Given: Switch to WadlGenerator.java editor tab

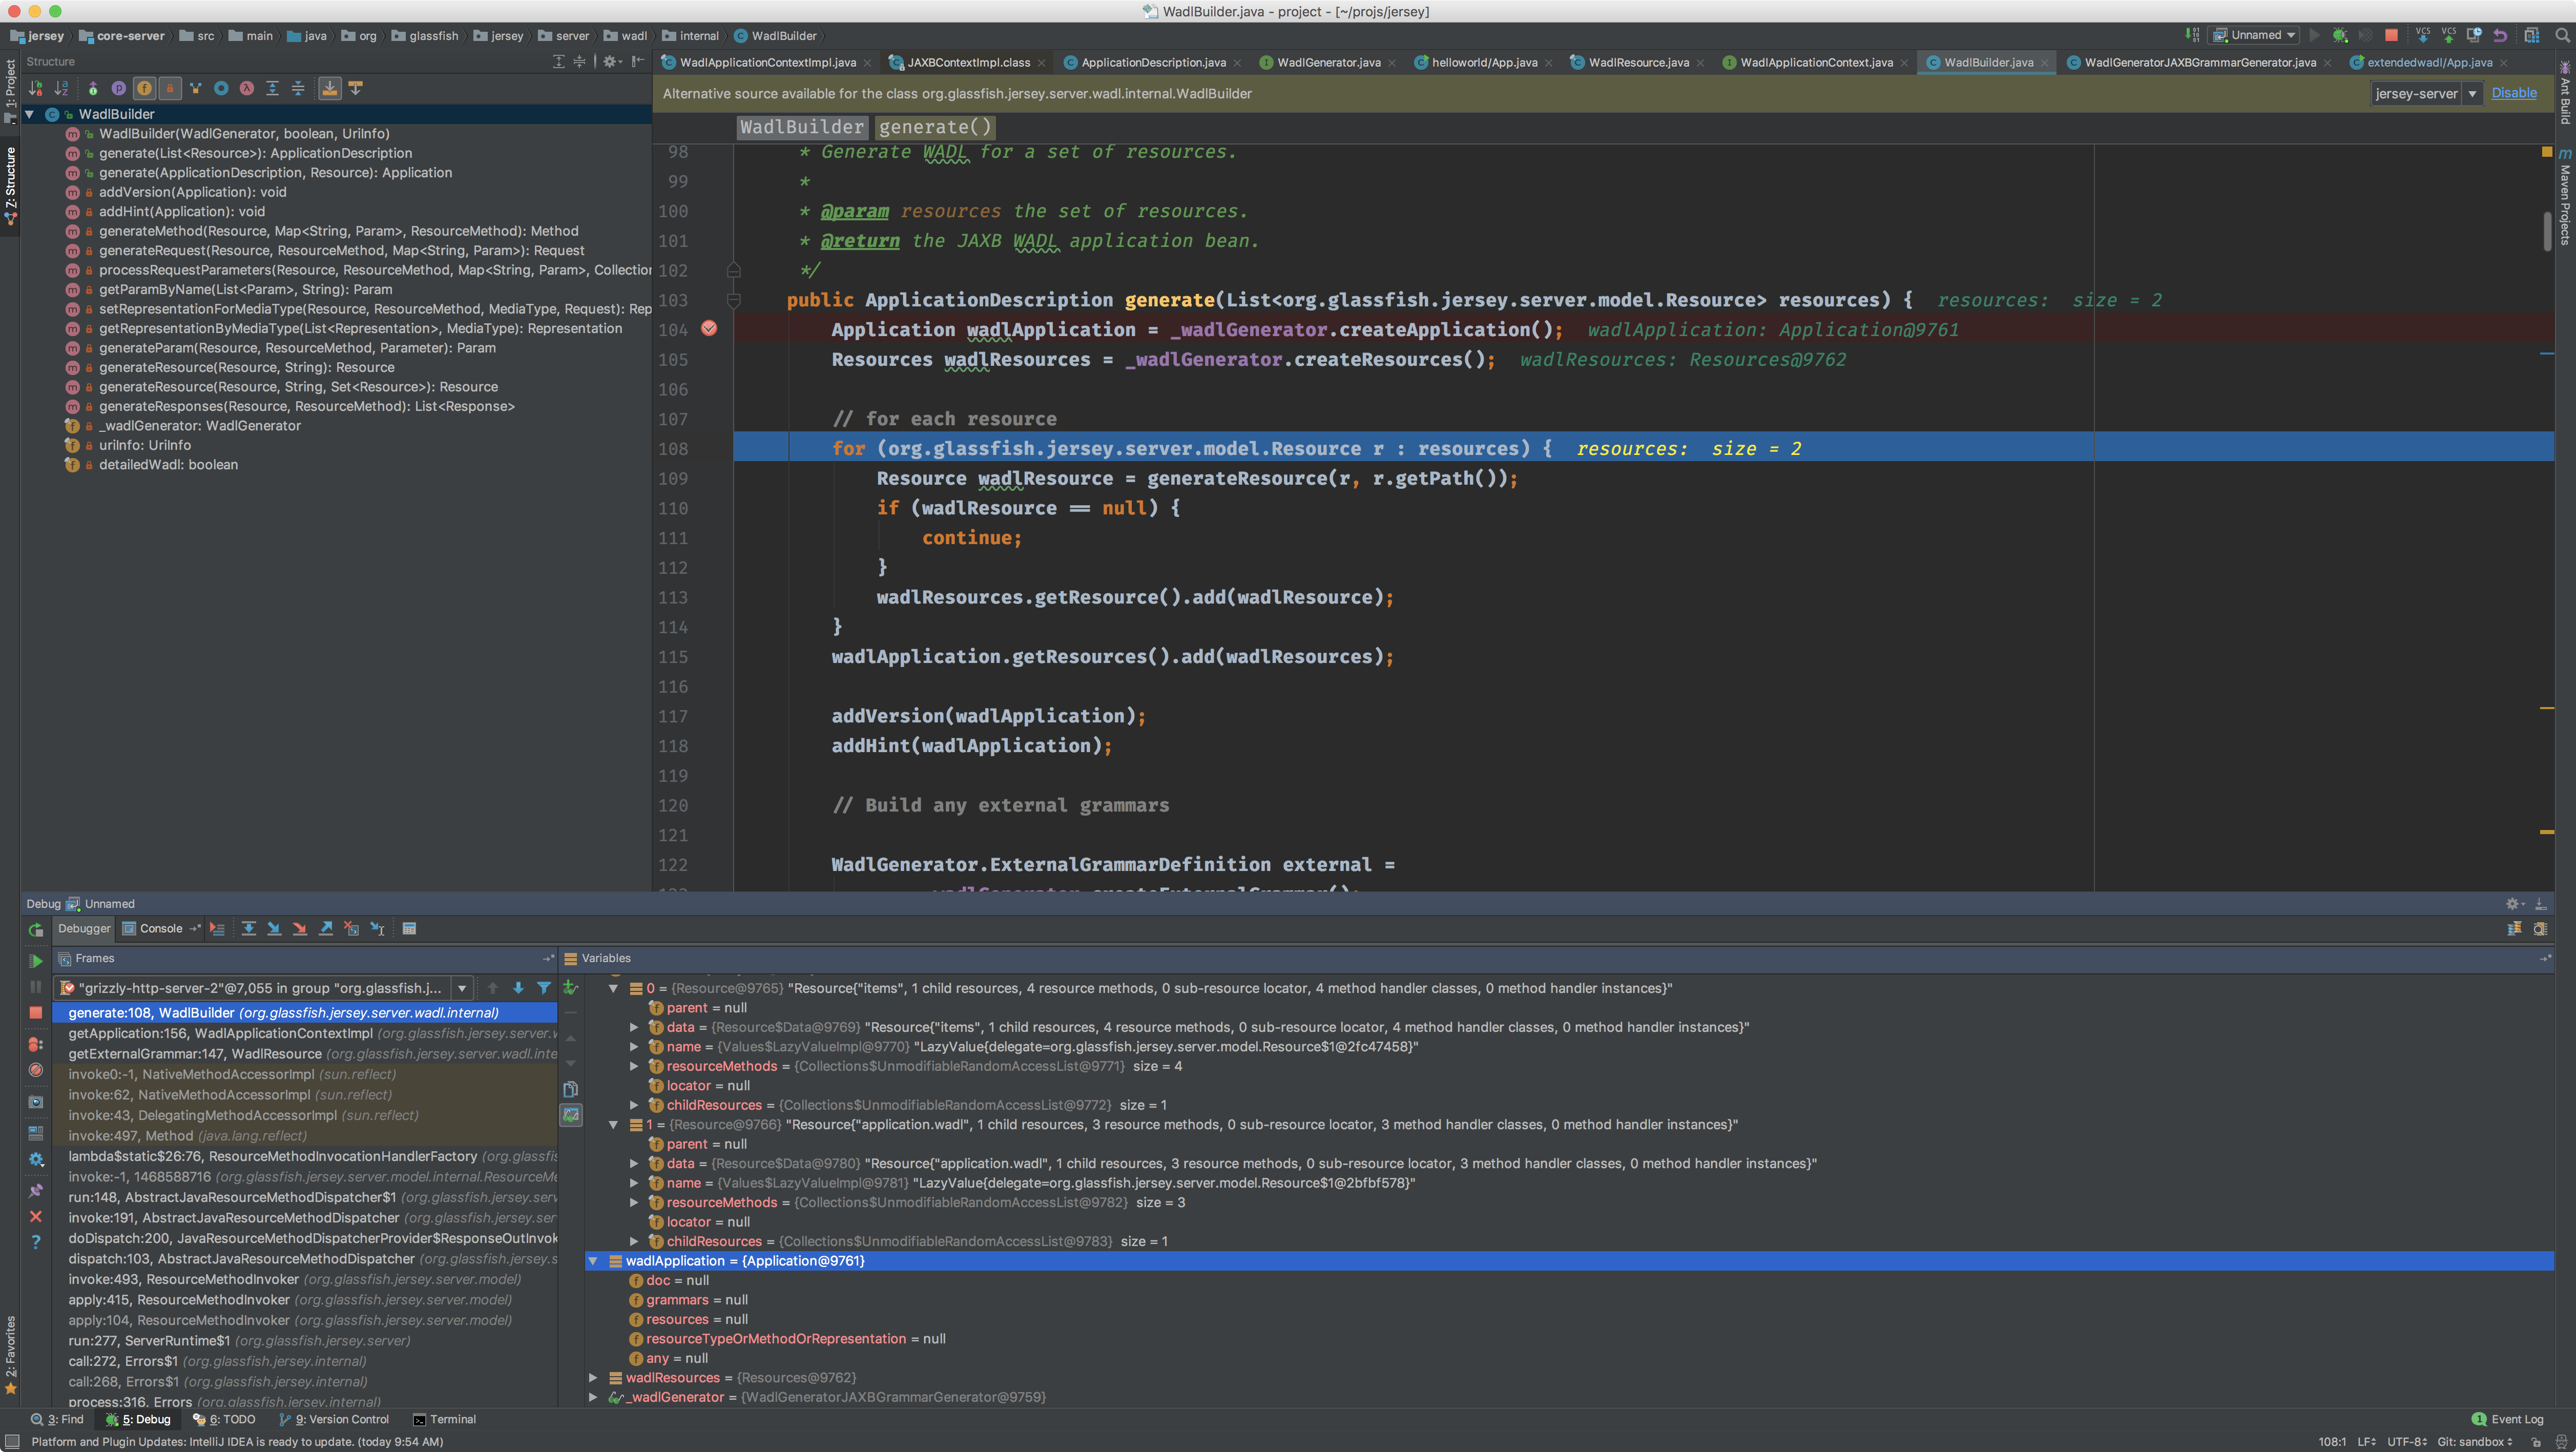Looking at the screenshot, I should (1328, 63).
